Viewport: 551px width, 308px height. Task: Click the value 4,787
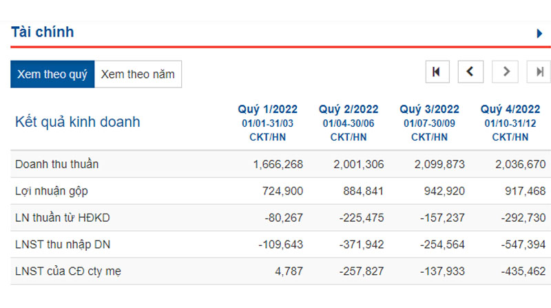289,271
